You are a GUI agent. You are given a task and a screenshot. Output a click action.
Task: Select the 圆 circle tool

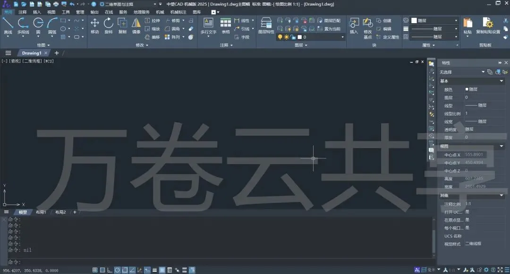pos(38,26)
